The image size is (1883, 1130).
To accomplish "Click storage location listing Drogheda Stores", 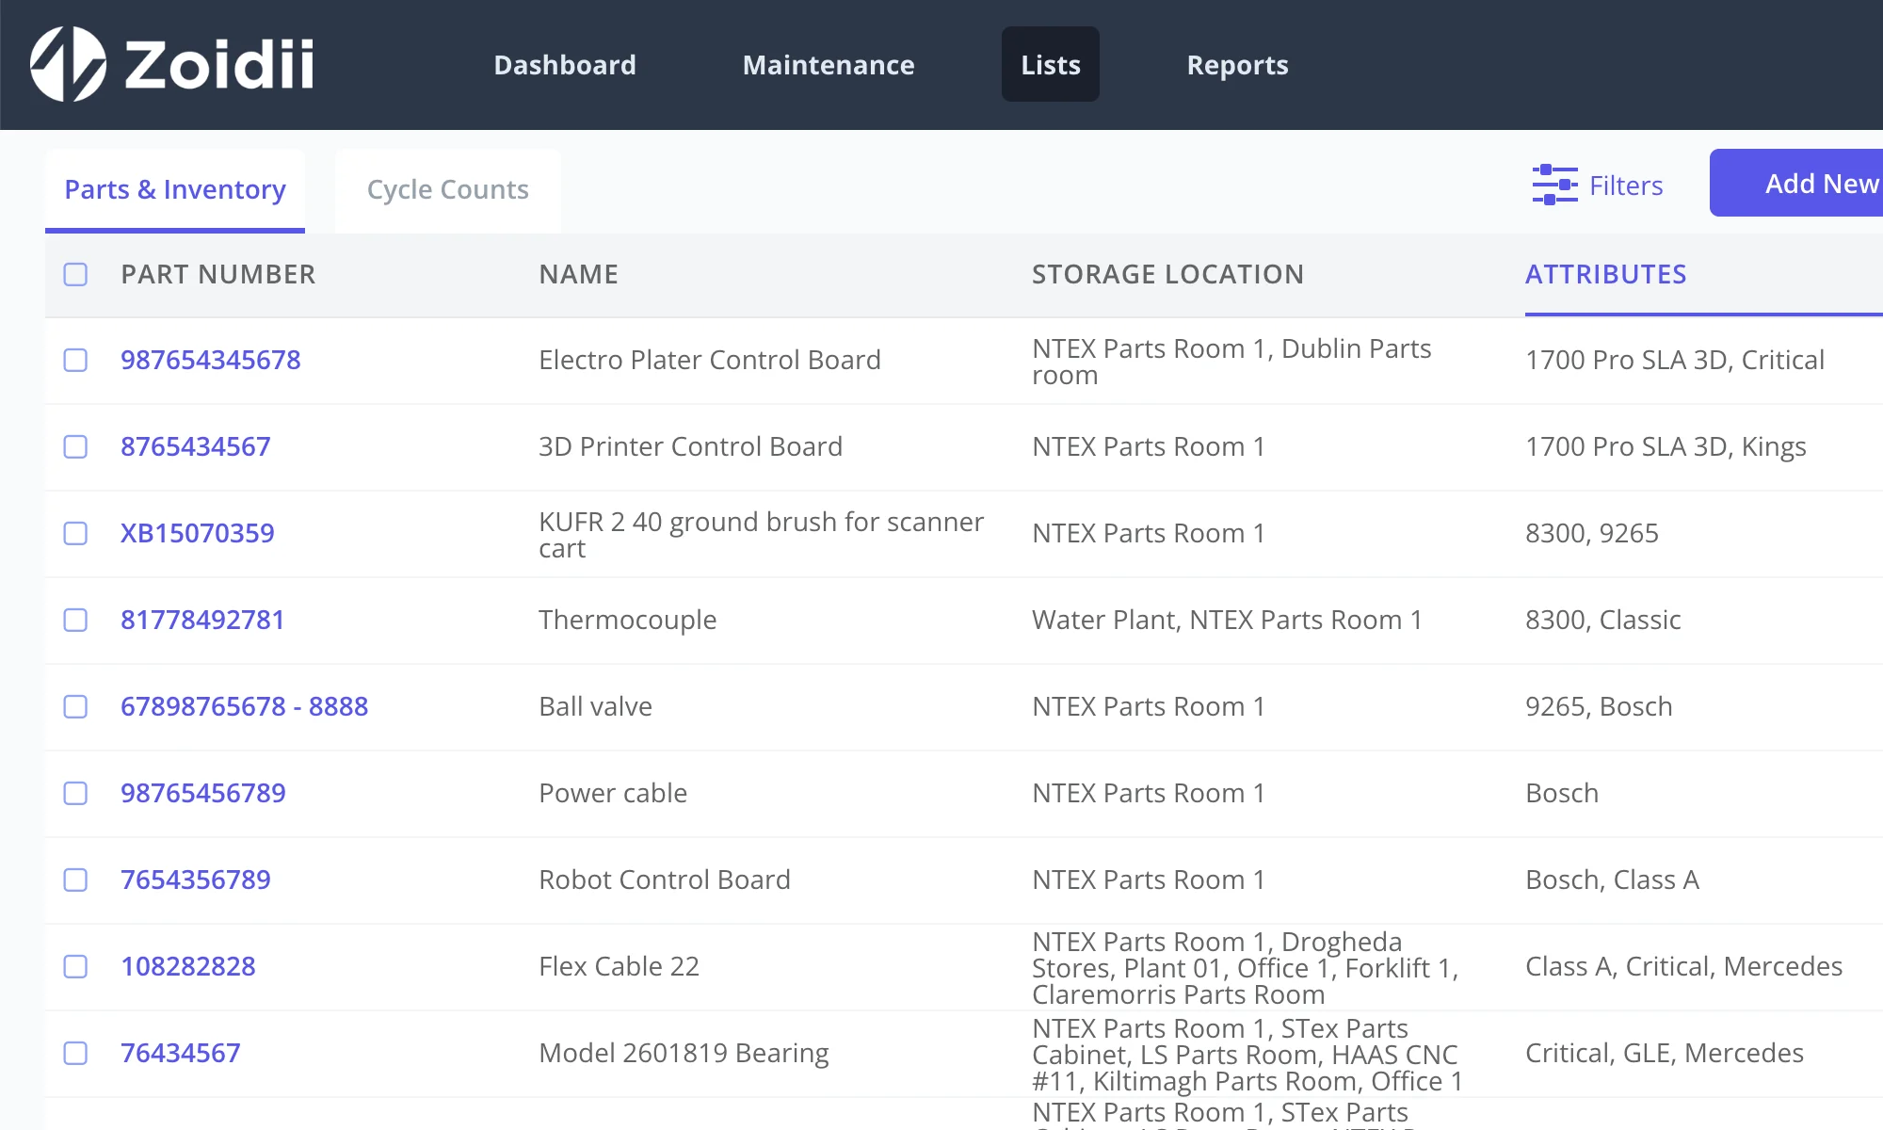I will click(1246, 968).
